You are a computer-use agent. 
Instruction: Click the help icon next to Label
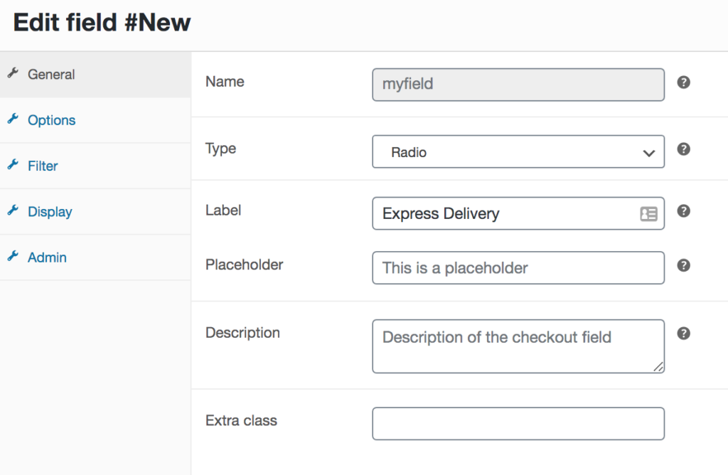[x=683, y=210]
